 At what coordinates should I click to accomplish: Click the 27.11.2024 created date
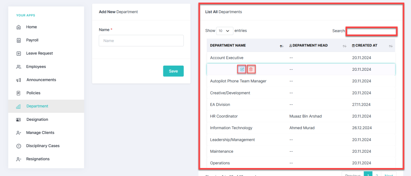tap(361, 104)
